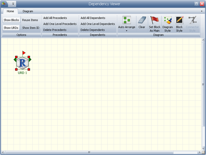Click Set Block As Main flag icon

click(155, 20)
